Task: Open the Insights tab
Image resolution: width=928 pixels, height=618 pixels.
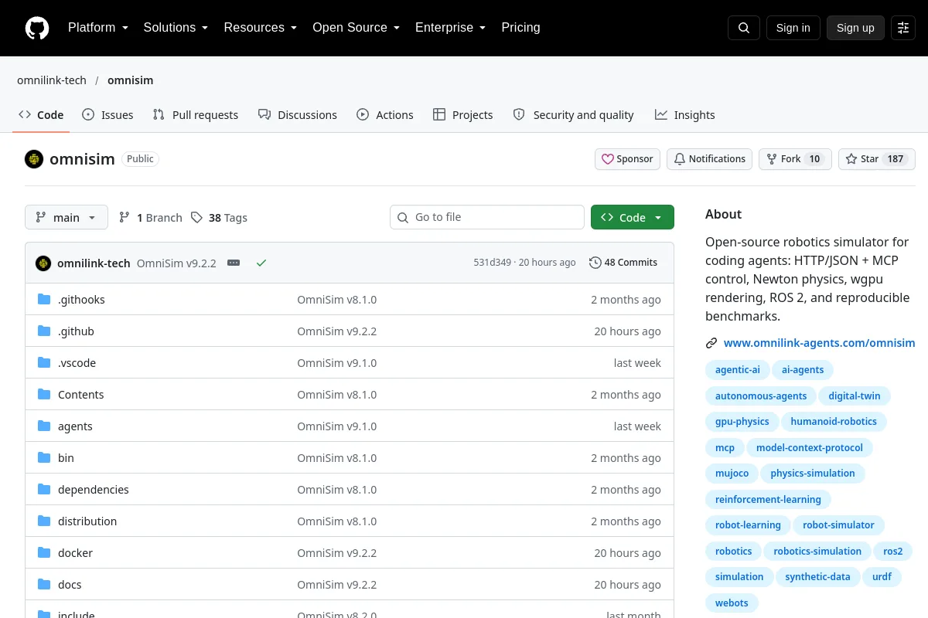Action: pyautogui.click(x=685, y=115)
